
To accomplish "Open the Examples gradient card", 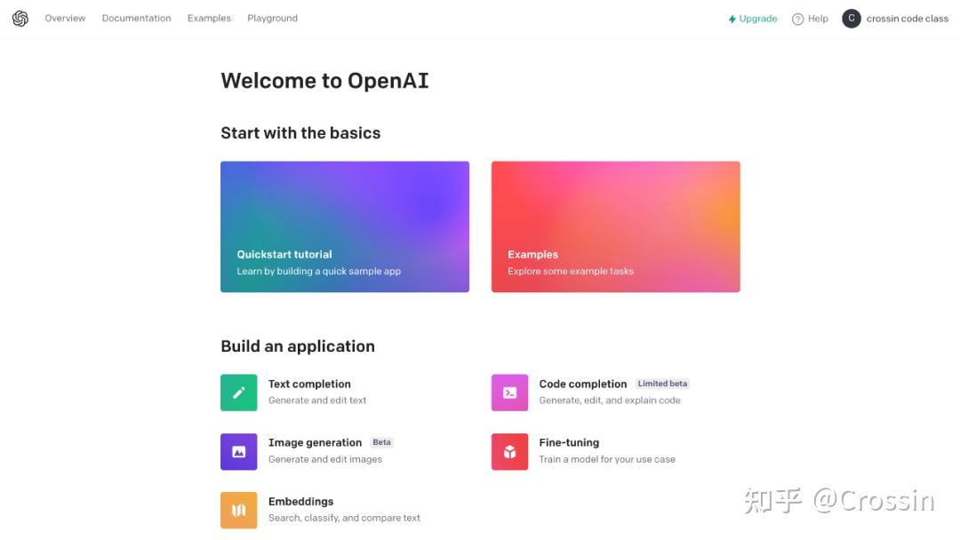I will 615,226.
